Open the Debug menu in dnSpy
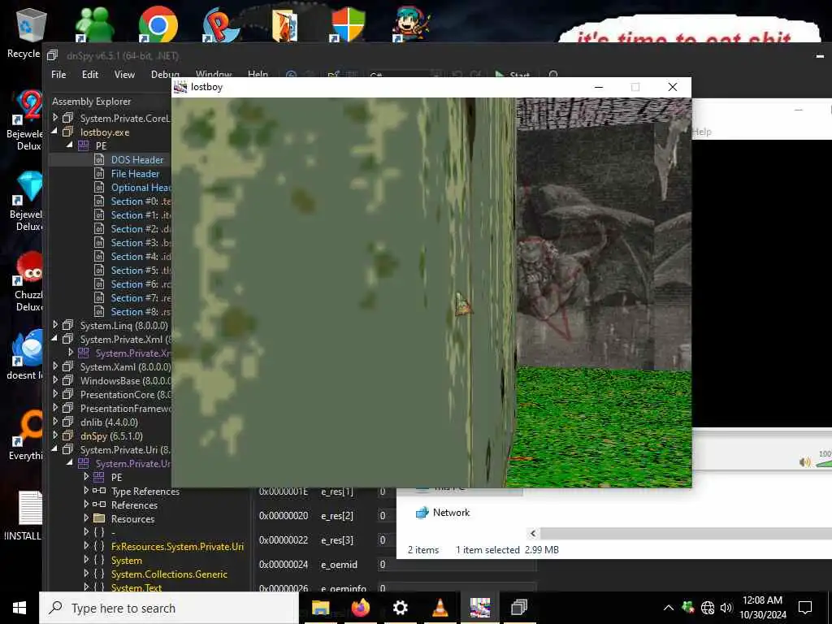This screenshot has width=832, height=624. click(165, 75)
